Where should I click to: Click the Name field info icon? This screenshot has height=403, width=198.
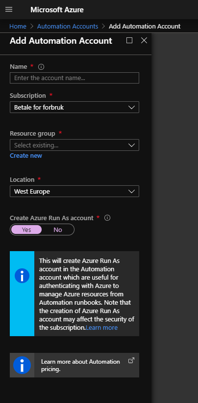pyautogui.click(x=41, y=67)
